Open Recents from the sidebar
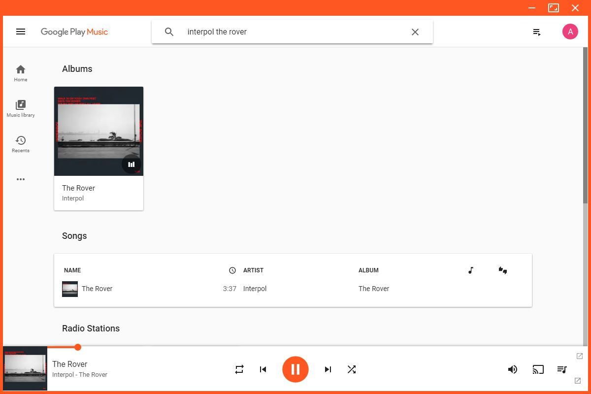The image size is (591, 394). click(20, 143)
